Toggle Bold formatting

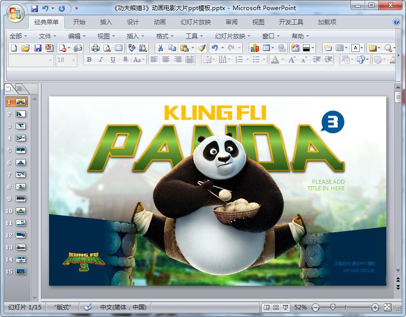(x=89, y=60)
